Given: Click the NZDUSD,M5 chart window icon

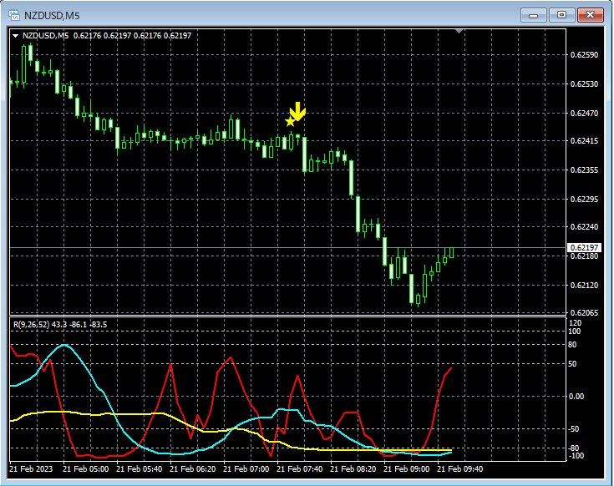Looking at the screenshot, I should click(x=14, y=15).
